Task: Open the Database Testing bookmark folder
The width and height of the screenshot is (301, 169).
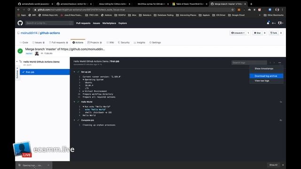Action: [164, 15]
